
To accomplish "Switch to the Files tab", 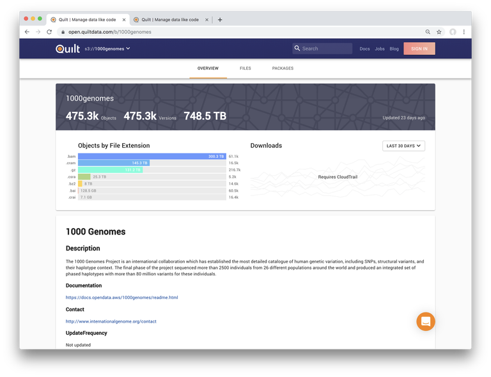I will point(245,68).
